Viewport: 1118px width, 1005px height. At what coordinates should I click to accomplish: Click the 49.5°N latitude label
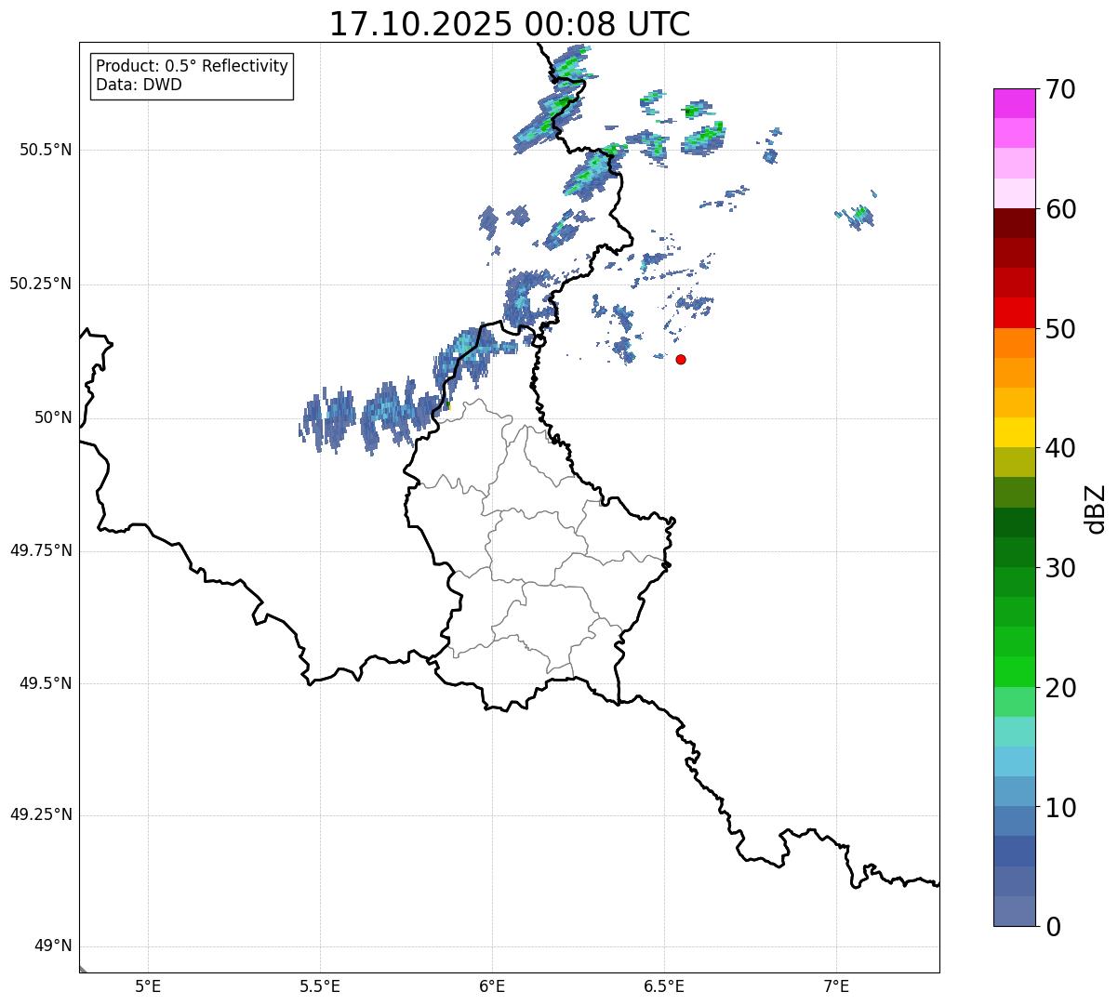point(46,683)
